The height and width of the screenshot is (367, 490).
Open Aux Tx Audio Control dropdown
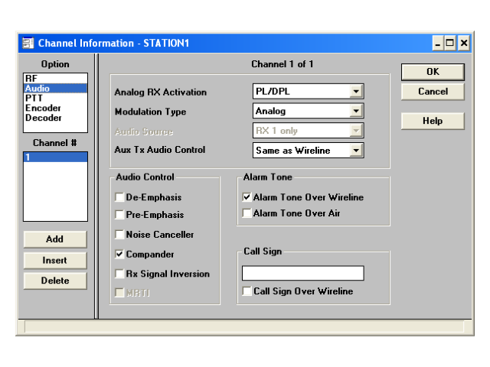355,151
